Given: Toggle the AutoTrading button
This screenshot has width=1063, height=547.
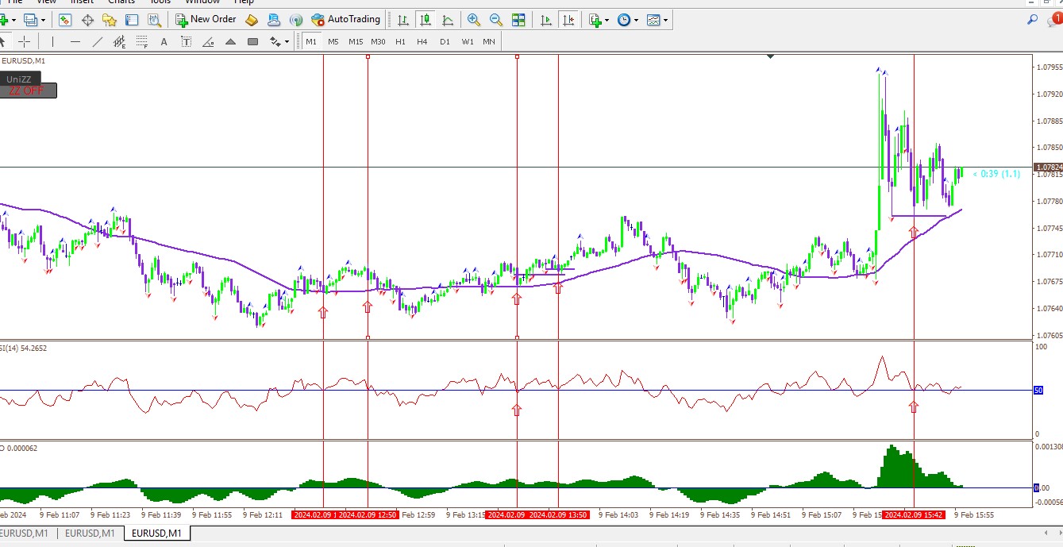Looking at the screenshot, I should point(345,19).
